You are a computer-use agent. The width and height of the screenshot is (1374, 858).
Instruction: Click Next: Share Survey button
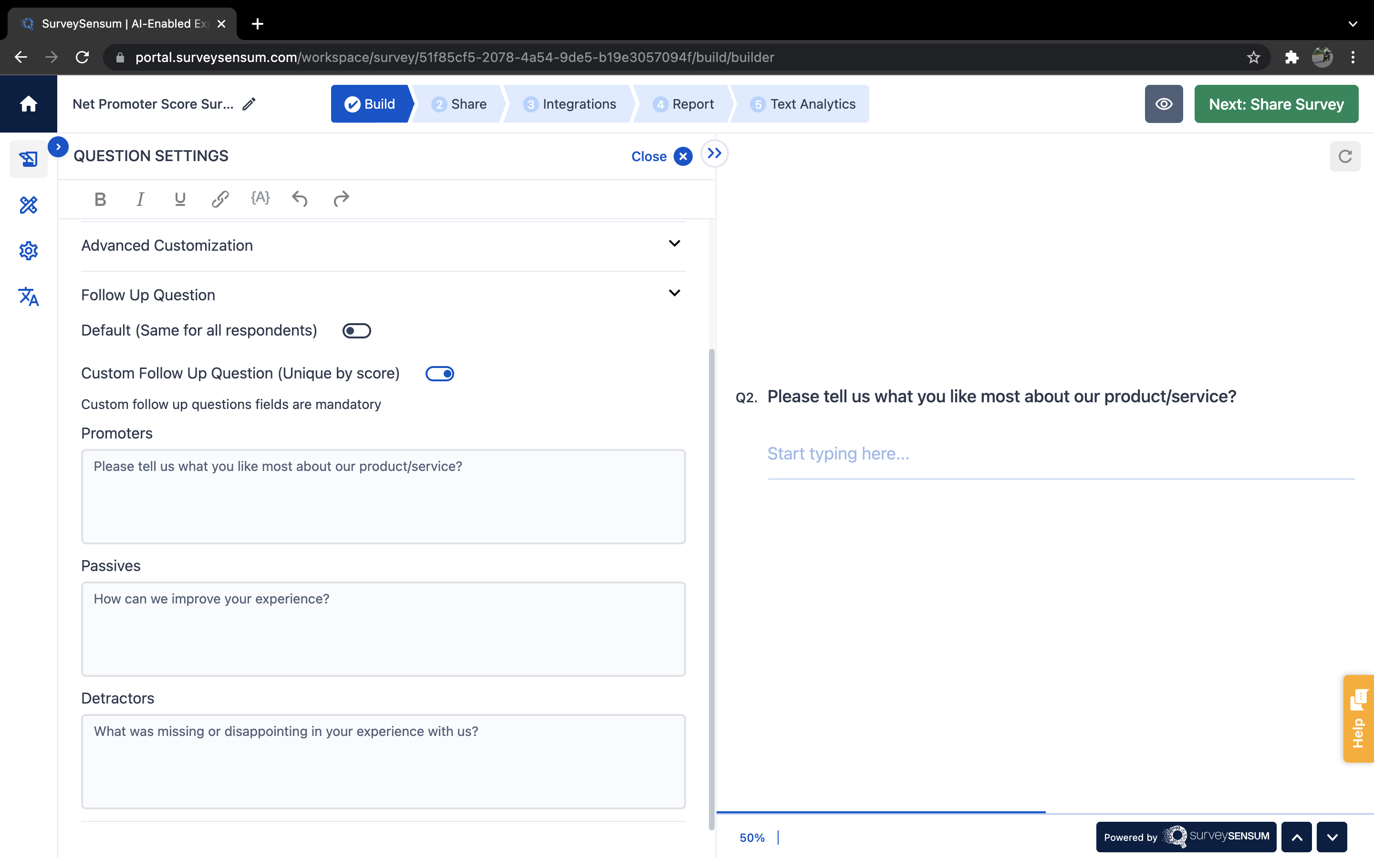coord(1276,104)
